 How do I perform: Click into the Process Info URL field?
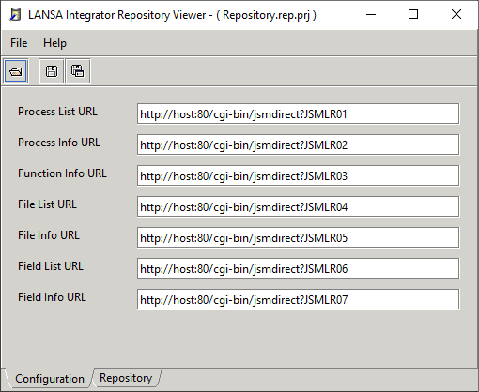[298, 144]
